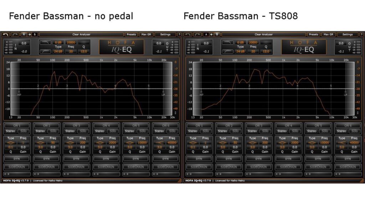Click HOFA IQ-EQ logo in no-pedal window

point(122,47)
